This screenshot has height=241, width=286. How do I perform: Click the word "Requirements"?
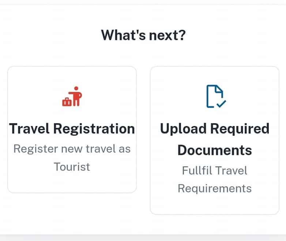point(215,188)
